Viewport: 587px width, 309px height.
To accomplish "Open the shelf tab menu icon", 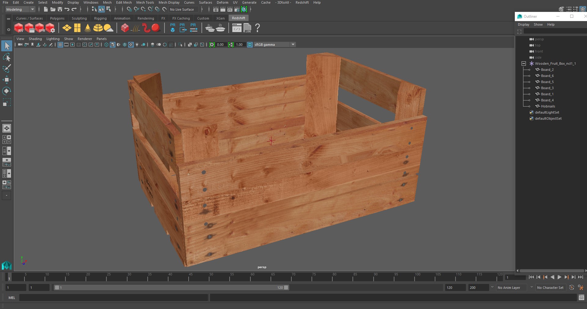I will pyautogui.click(x=9, y=19).
